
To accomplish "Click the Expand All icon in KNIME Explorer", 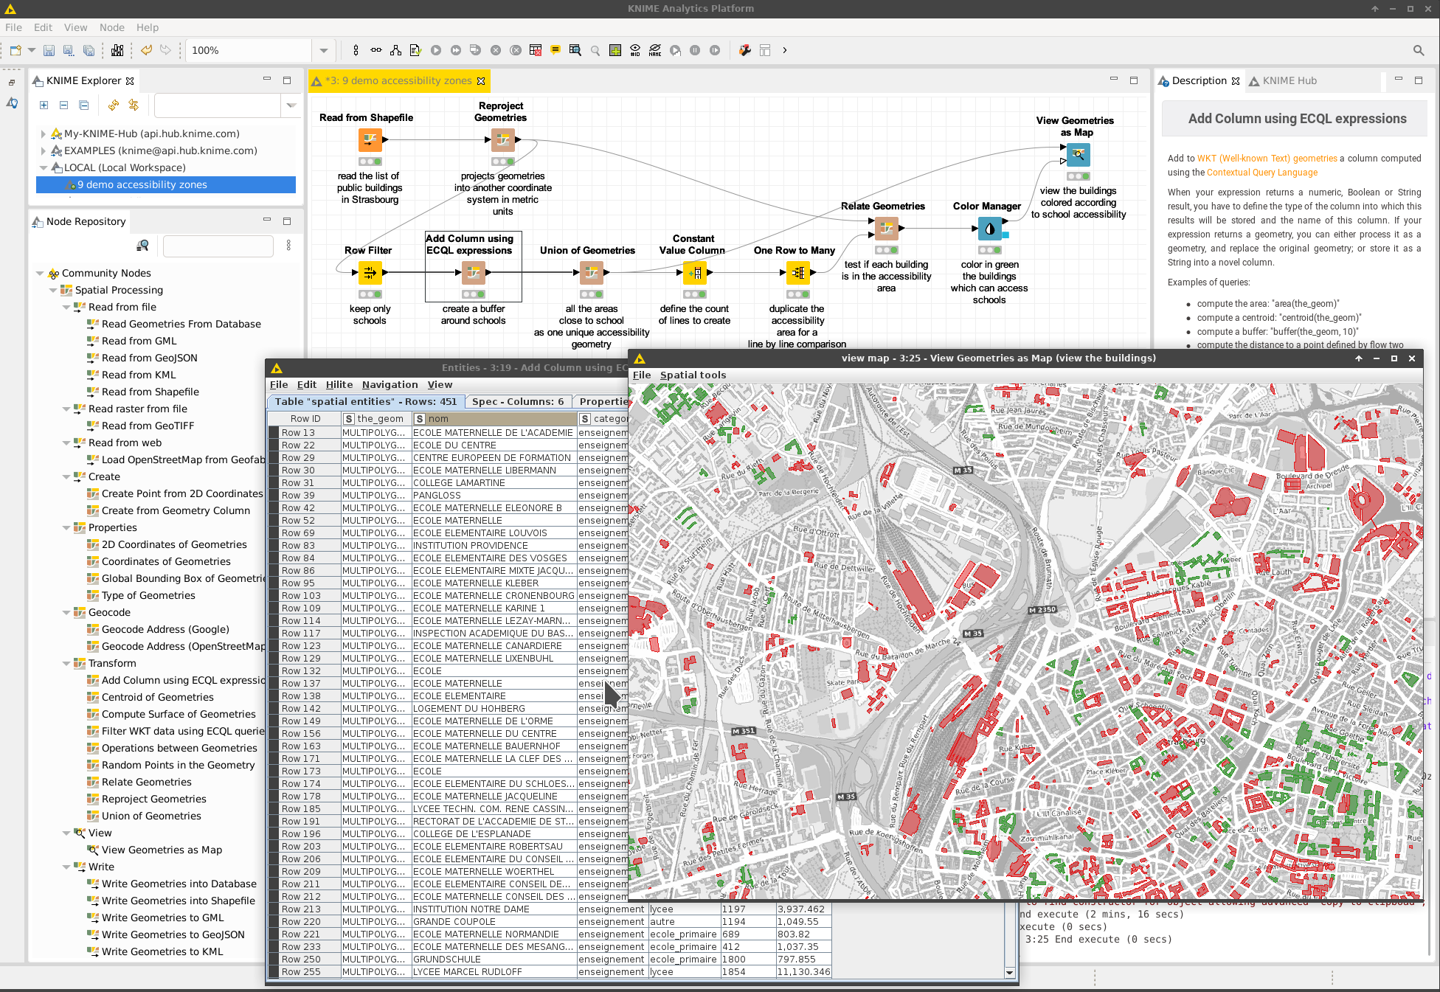I will pos(44,105).
